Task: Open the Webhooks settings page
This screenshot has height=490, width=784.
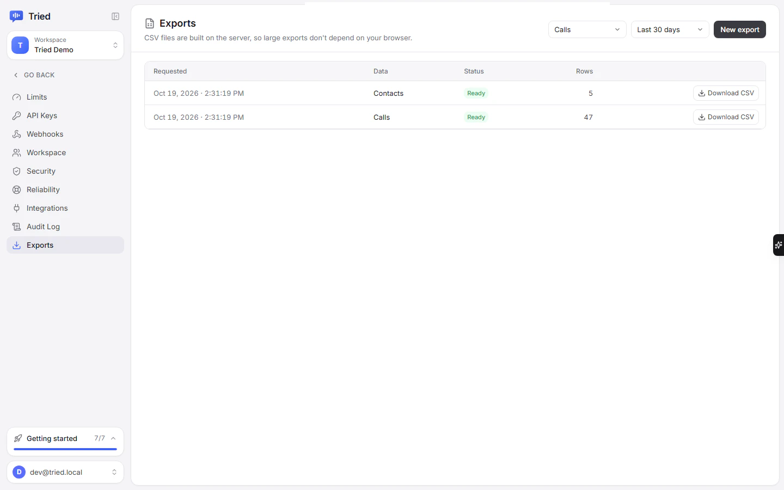Action: point(65,134)
